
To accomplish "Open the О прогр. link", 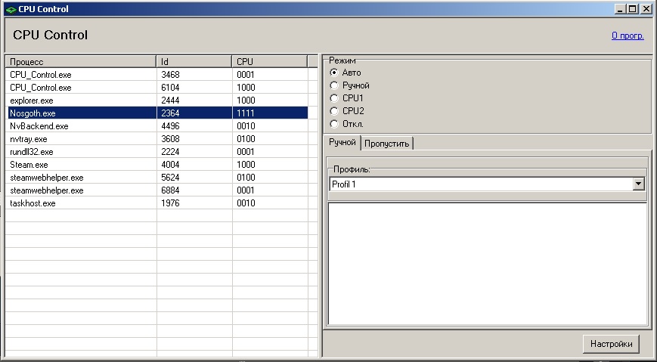I will 628,36.
